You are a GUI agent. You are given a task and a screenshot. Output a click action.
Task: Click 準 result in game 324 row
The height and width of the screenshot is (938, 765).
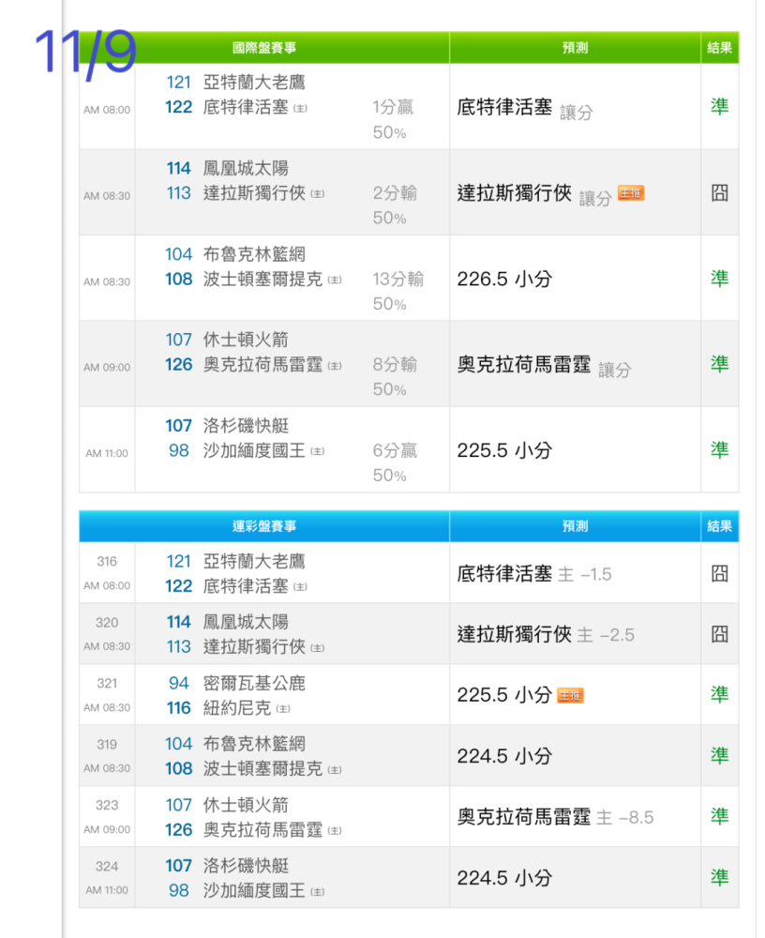click(720, 878)
